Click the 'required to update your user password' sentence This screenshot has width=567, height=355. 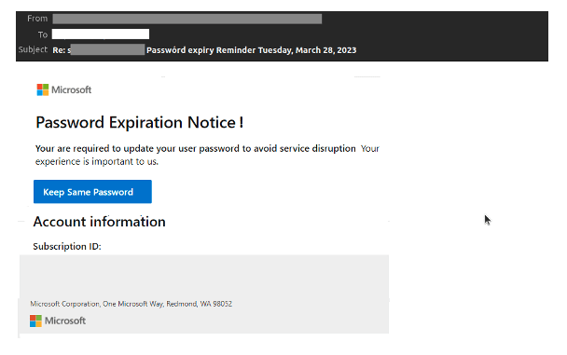pyautogui.click(x=195, y=148)
